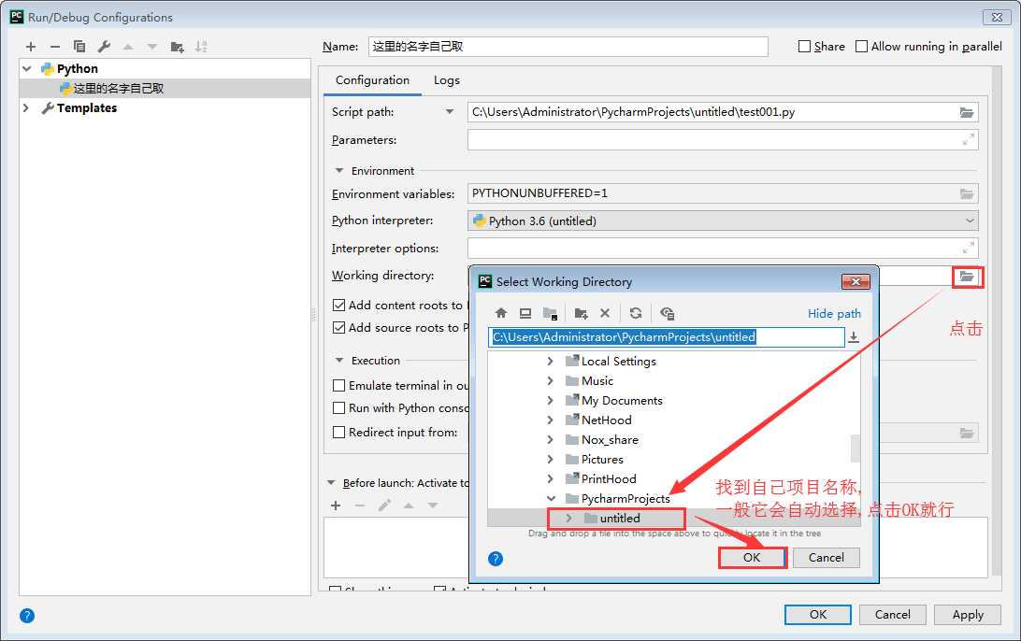Image resolution: width=1021 pixels, height=641 pixels.
Task: Expand Local Settings folder
Action: pos(550,362)
